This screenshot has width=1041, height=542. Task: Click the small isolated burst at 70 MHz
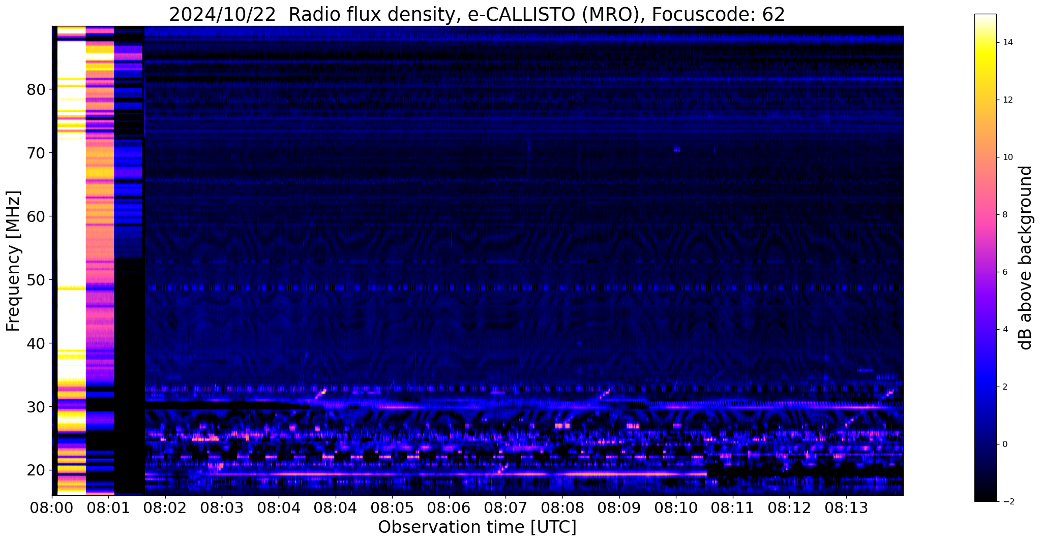coord(676,149)
